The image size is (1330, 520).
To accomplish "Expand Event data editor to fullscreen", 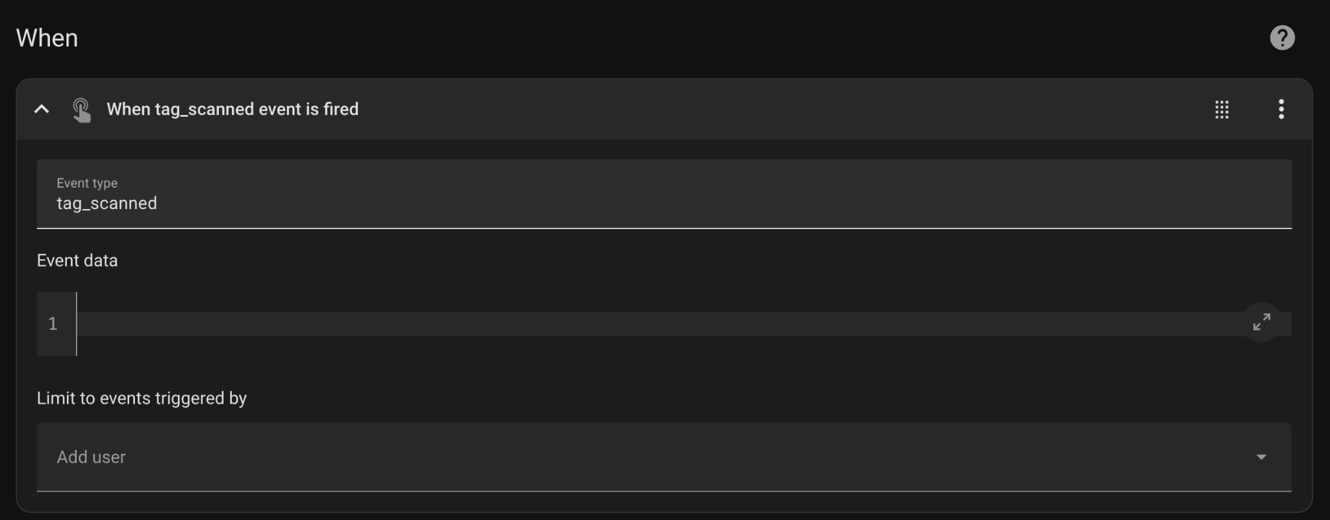I will (x=1261, y=322).
